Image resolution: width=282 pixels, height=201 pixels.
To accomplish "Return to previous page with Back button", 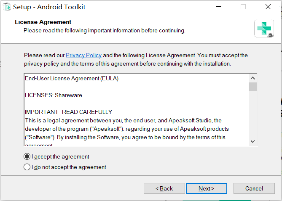I will point(164,188).
